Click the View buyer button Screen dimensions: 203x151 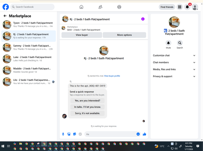point(82,35)
